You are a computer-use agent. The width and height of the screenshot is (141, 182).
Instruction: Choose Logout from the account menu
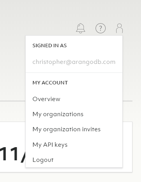point(74,160)
